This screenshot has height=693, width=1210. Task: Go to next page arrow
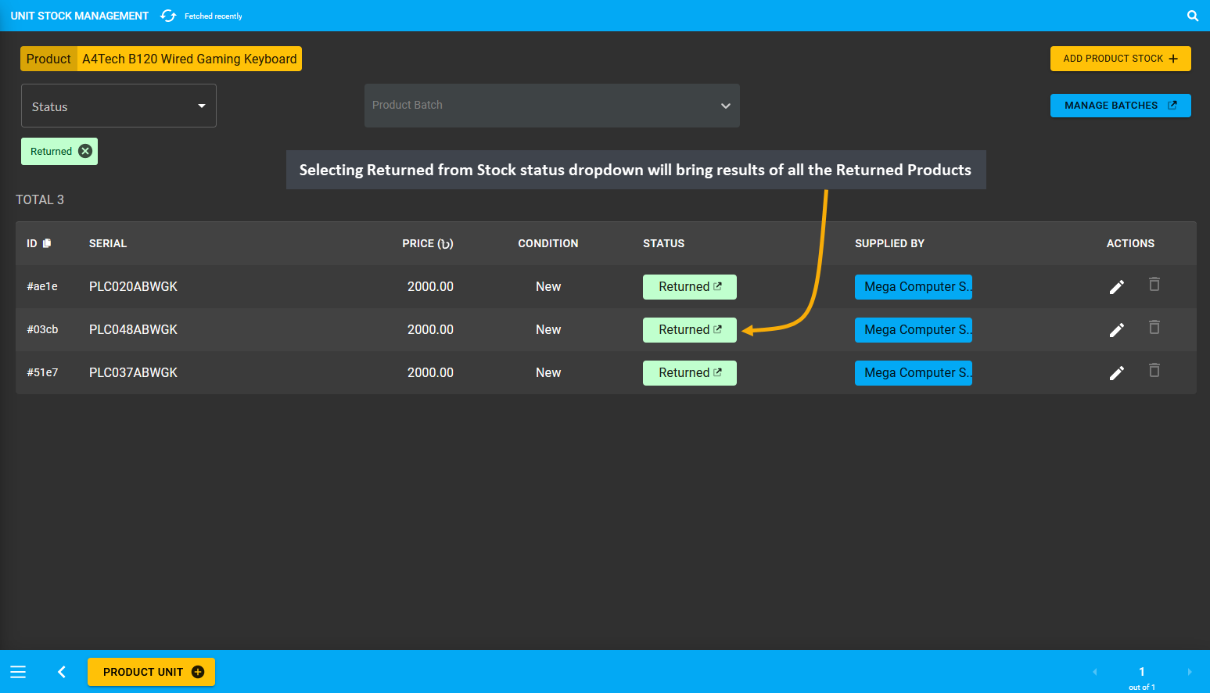pyautogui.click(x=1190, y=672)
